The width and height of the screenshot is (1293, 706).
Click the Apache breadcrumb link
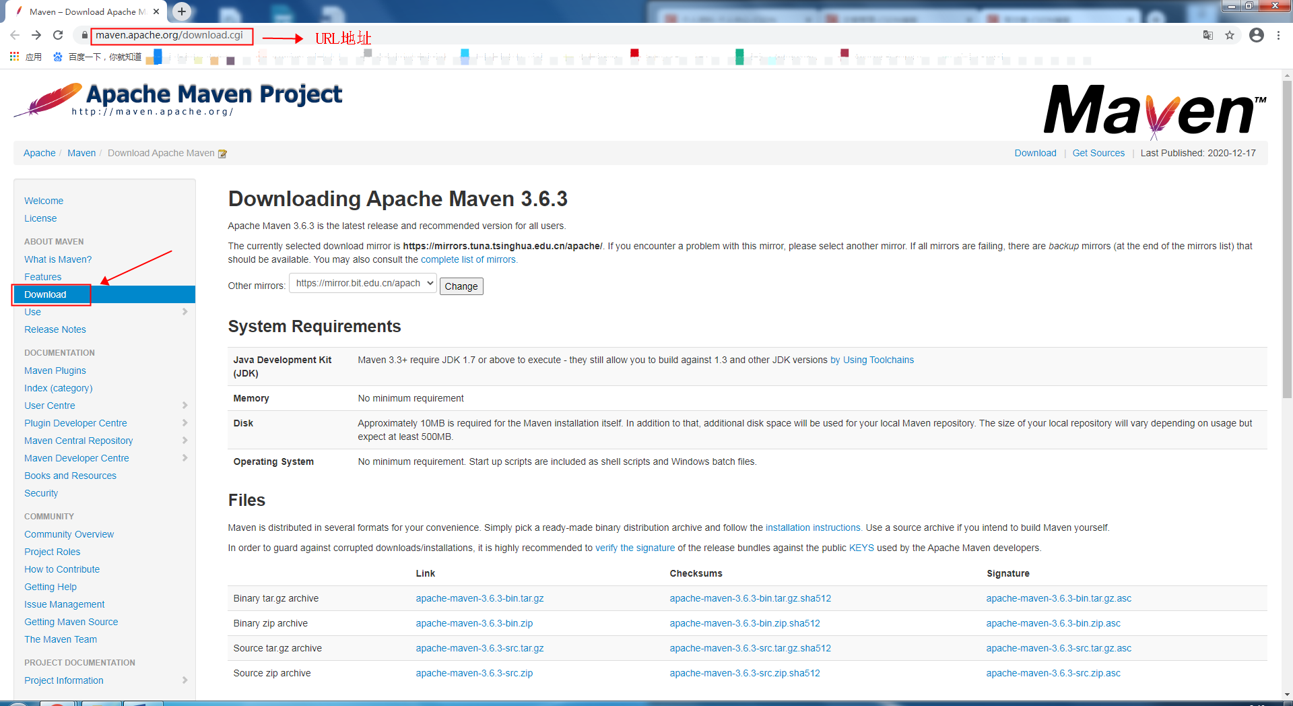[40, 153]
